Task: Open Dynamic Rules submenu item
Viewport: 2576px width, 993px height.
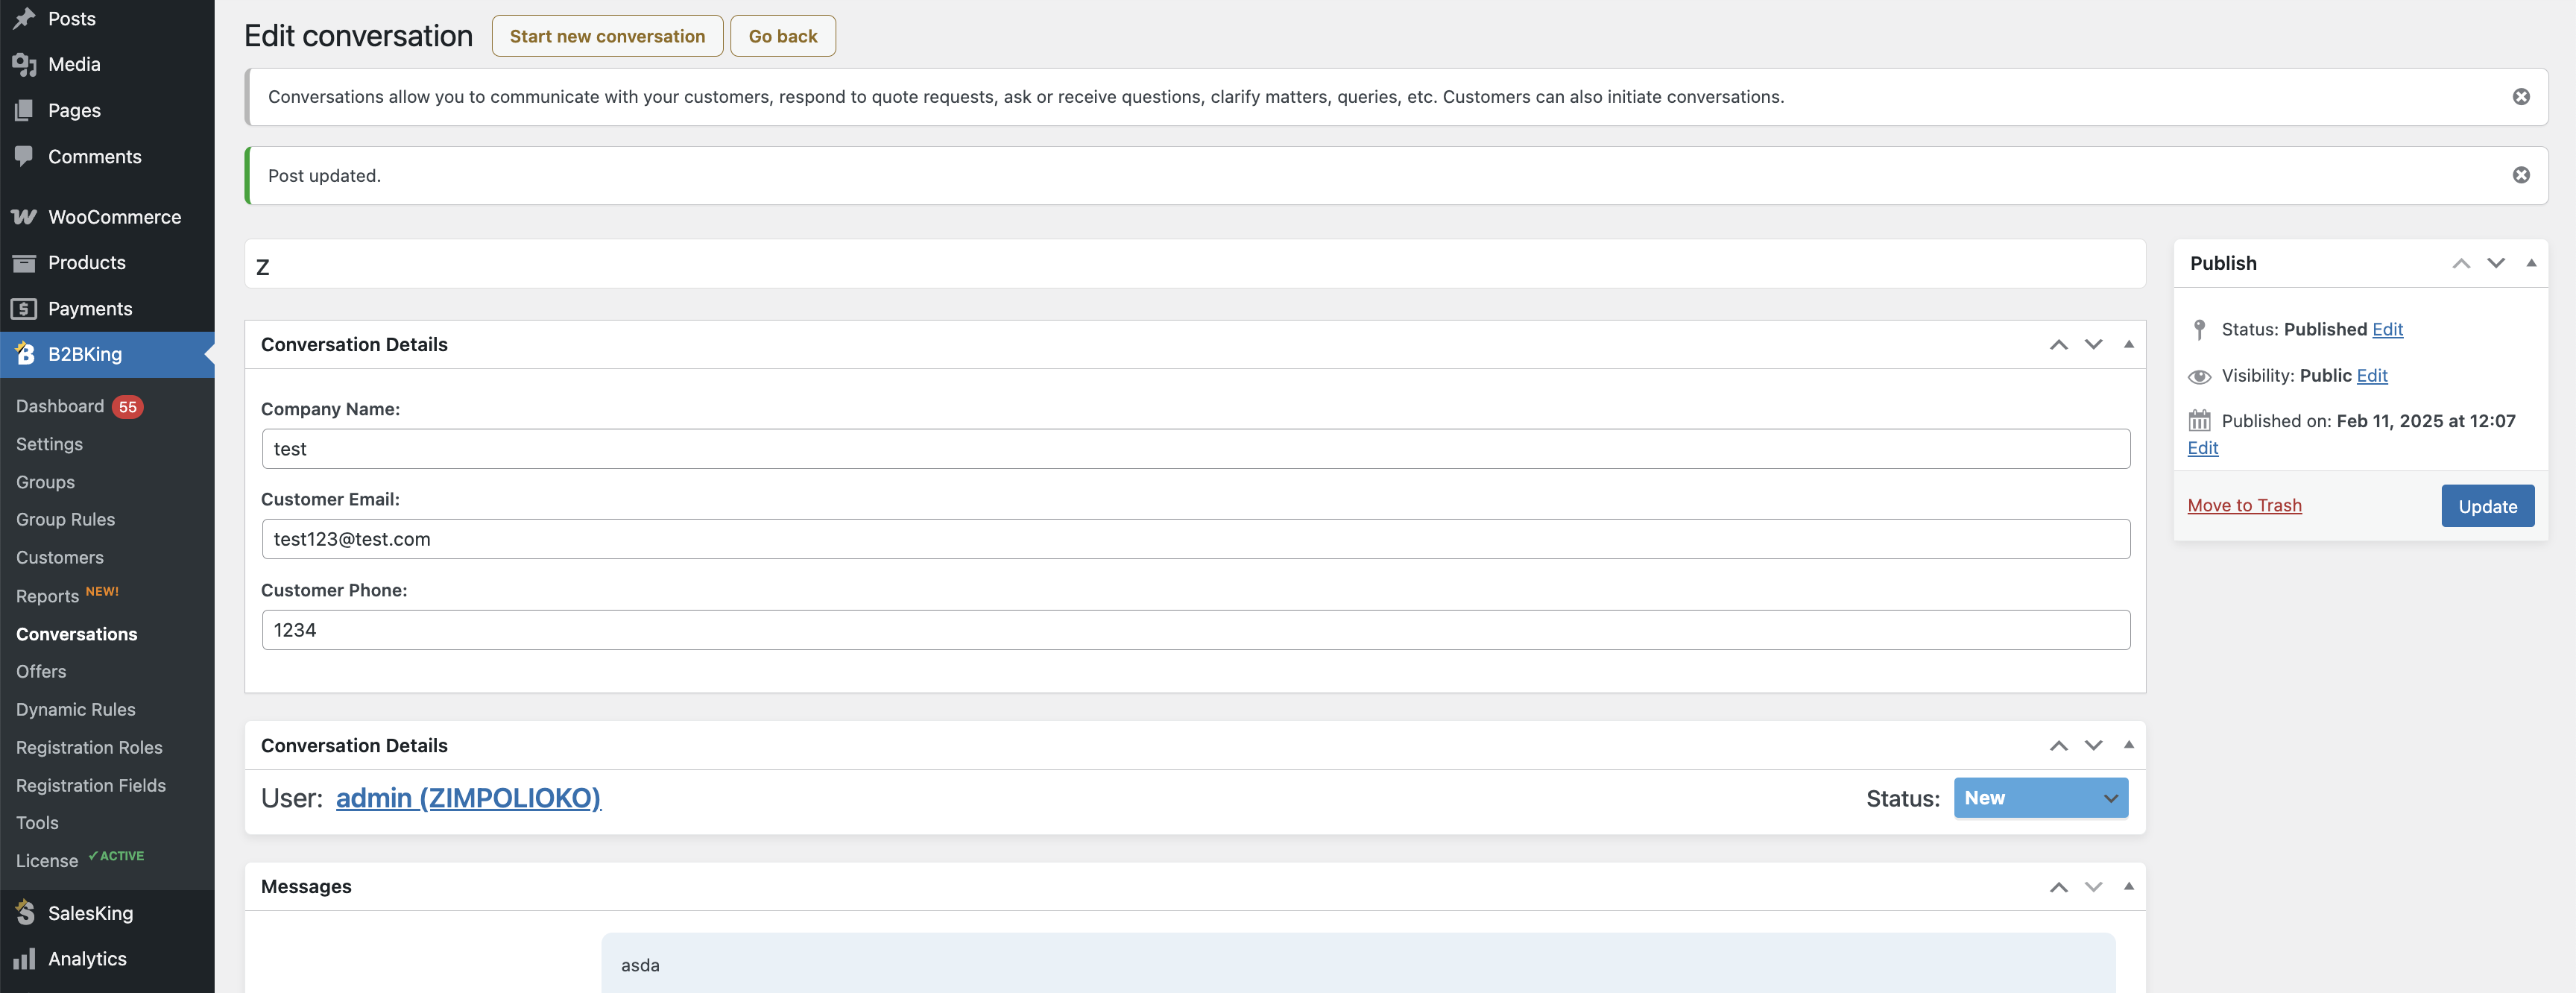Action: pos(76,709)
